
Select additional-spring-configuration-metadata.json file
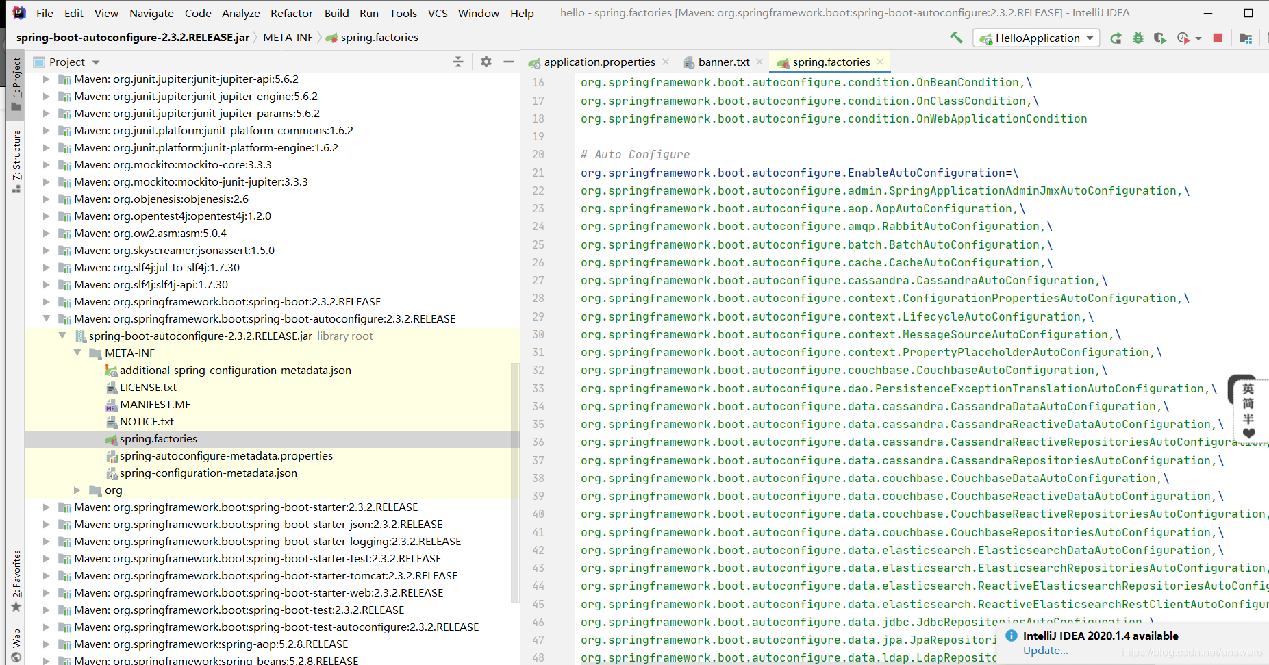pyautogui.click(x=235, y=370)
